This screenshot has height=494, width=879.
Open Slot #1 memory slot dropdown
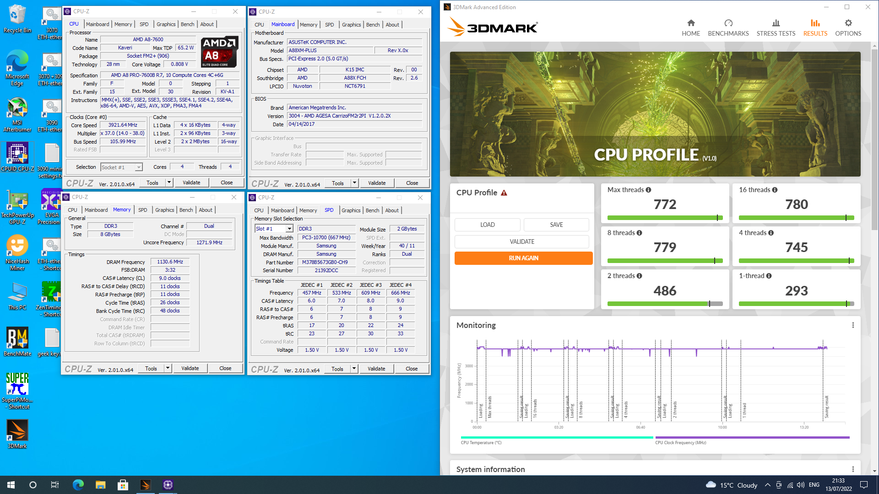coord(274,229)
